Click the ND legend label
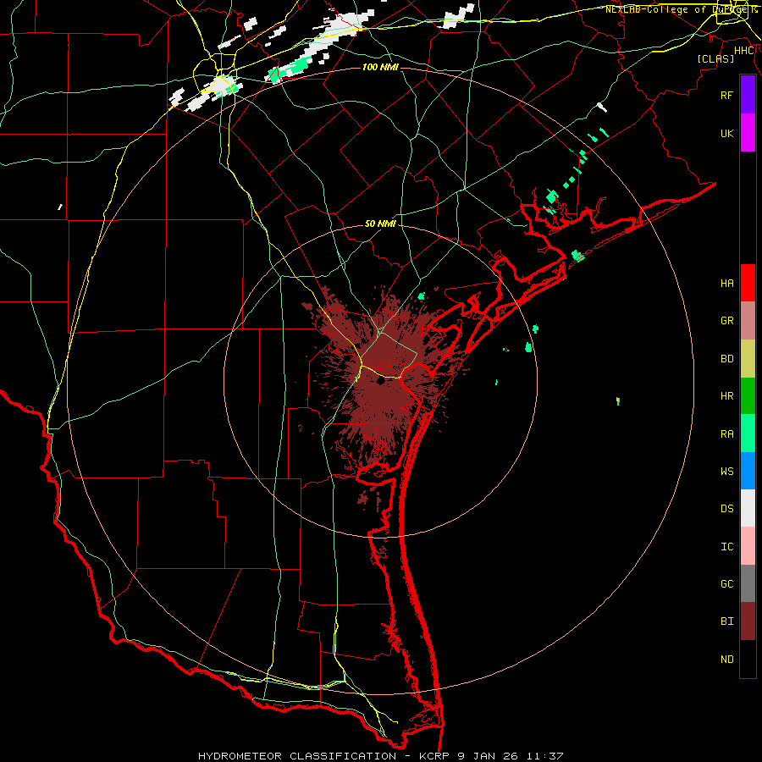Viewport: 762px width, 762px height. pos(726,659)
